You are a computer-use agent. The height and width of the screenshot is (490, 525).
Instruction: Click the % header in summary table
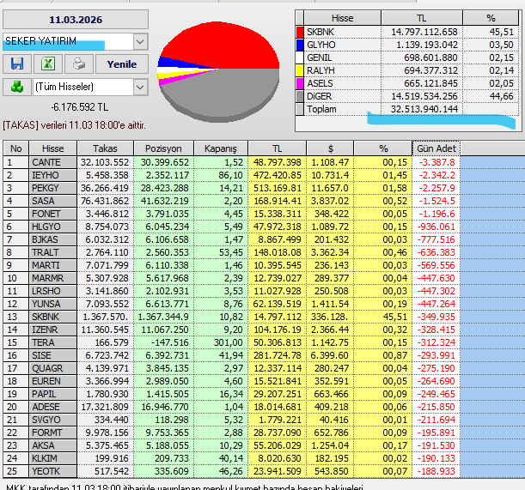(491, 18)
